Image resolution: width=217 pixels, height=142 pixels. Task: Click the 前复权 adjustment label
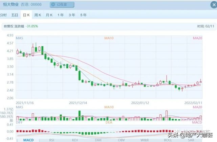coord(8,26)
